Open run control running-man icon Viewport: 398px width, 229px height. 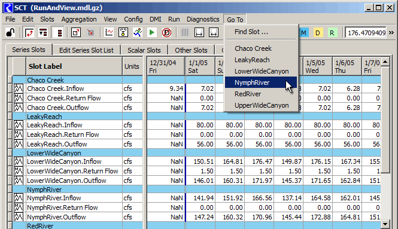pos(138,32)
